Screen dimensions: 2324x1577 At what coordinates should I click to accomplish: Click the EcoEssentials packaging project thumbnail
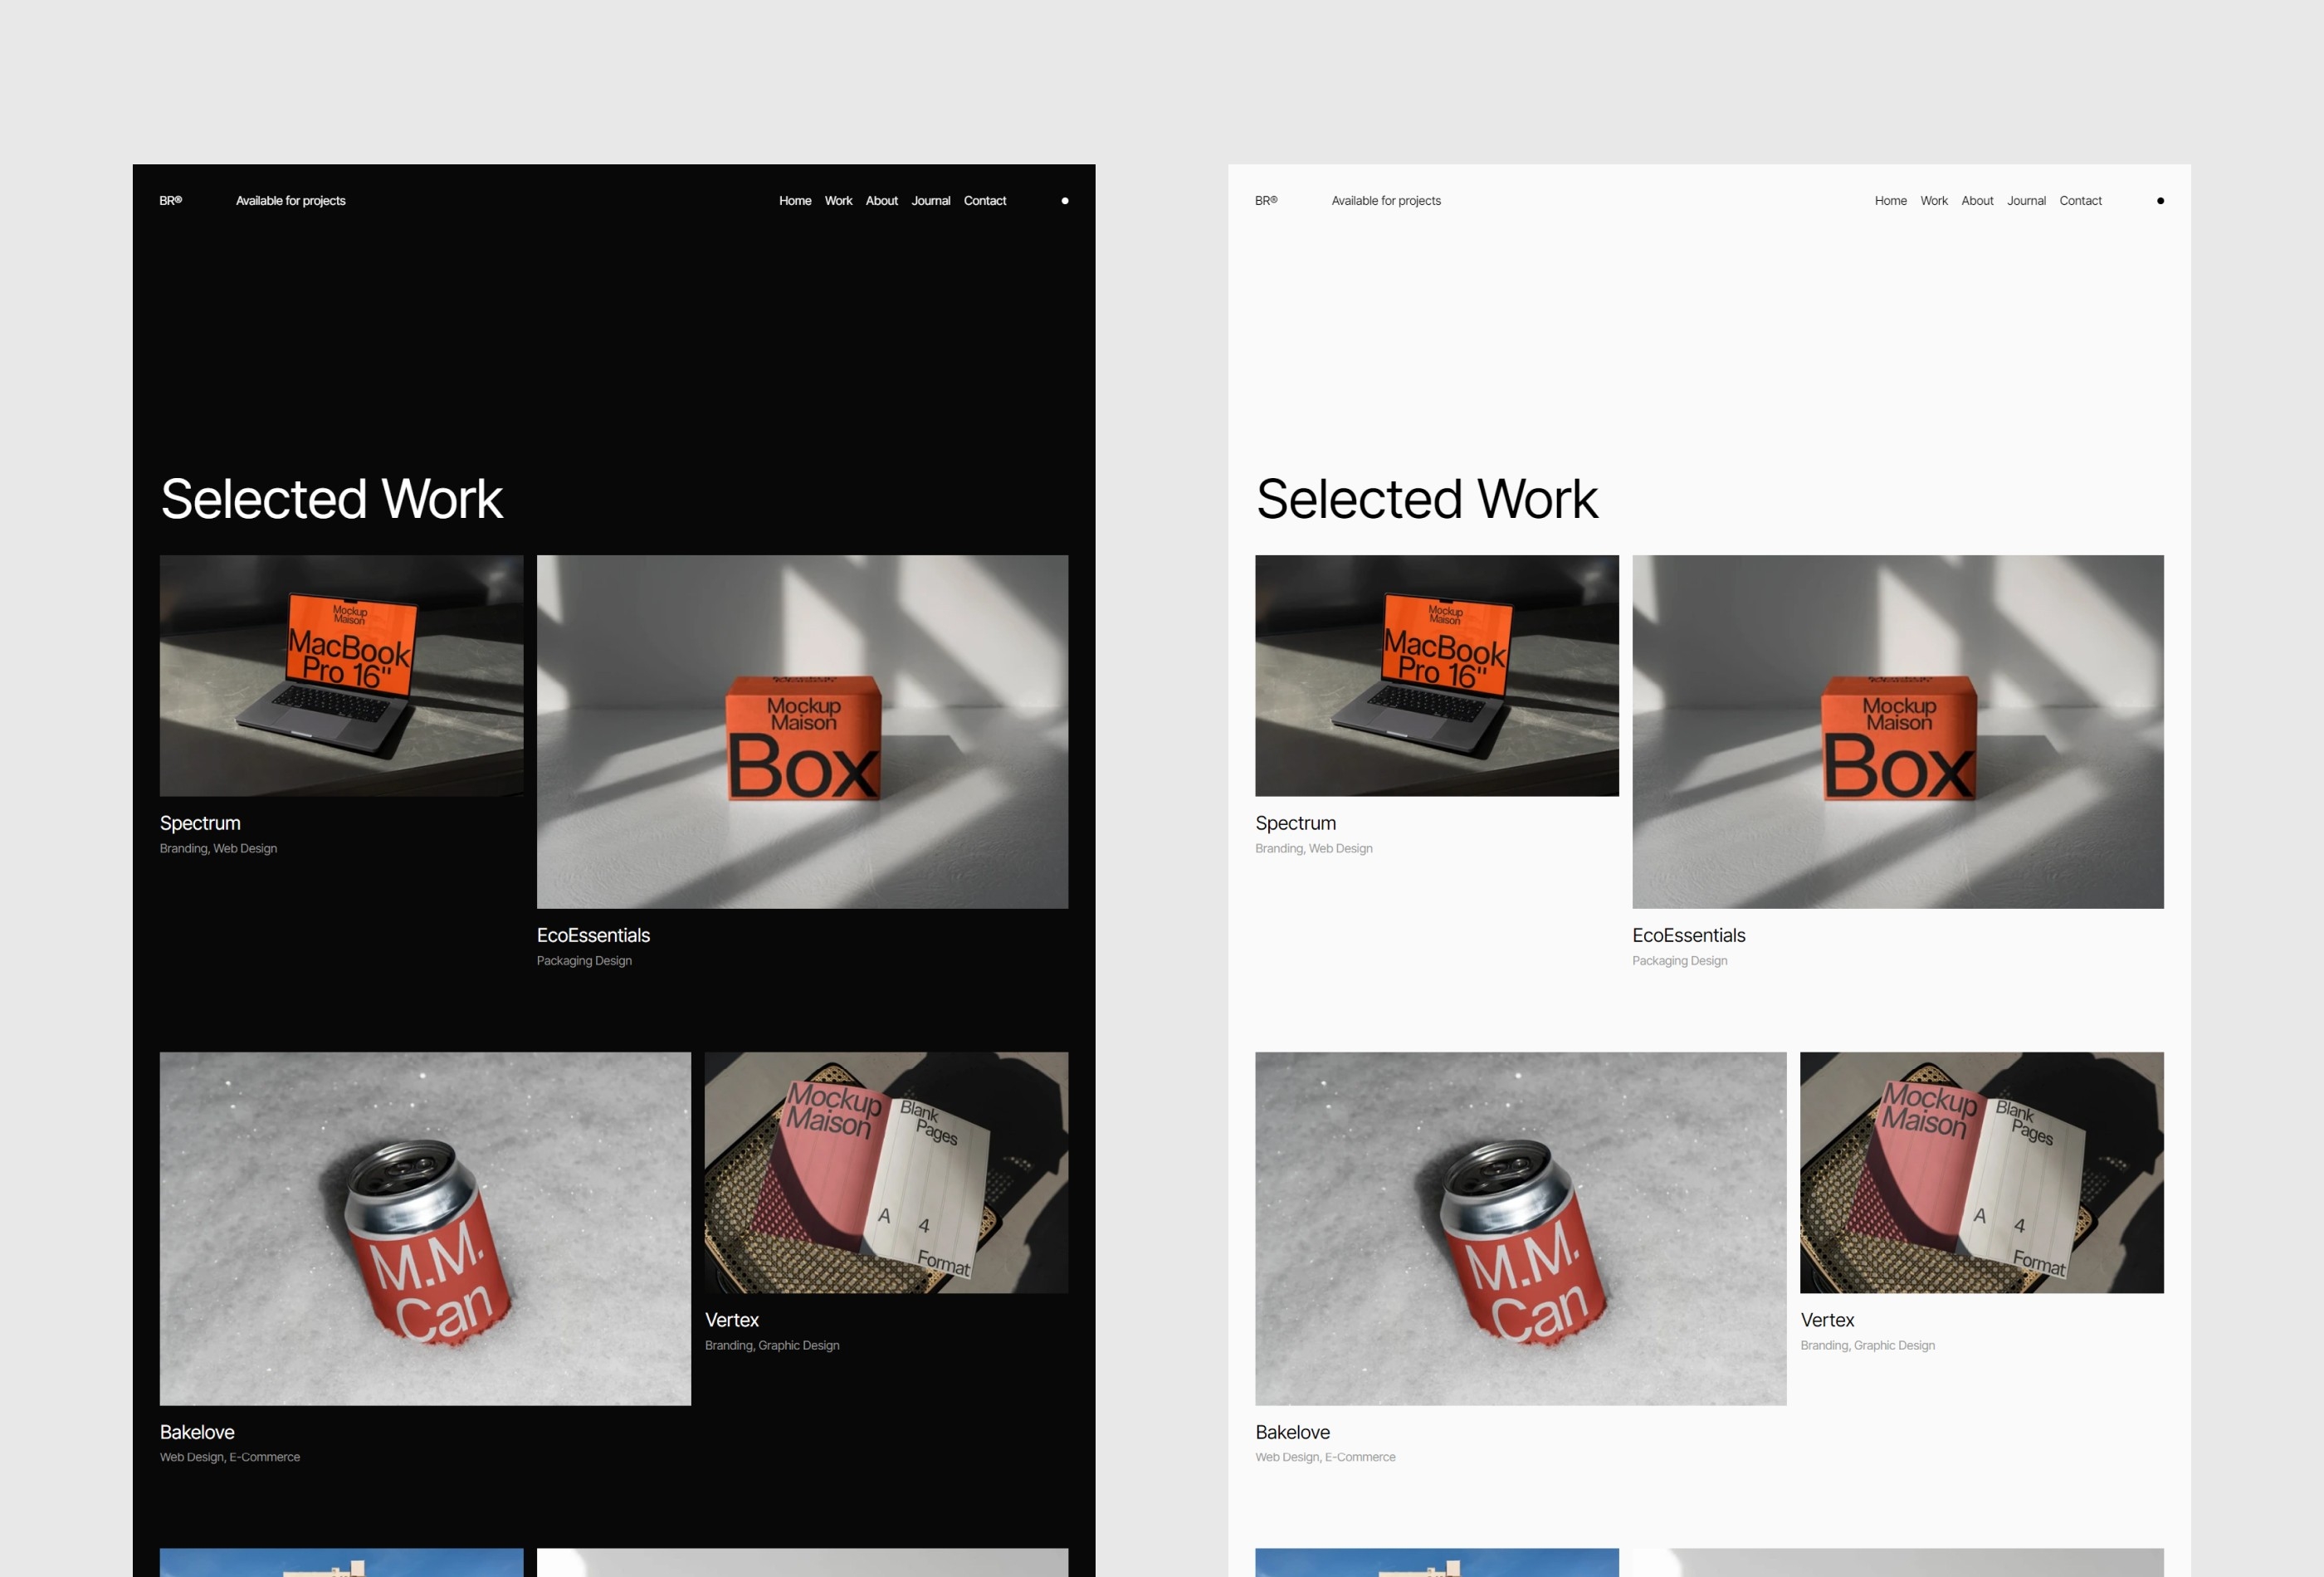click(800, 730)
